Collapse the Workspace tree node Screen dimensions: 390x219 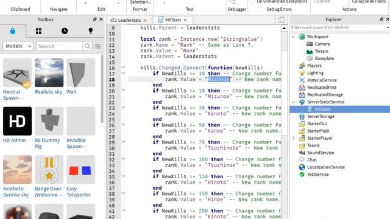[293, 36]
